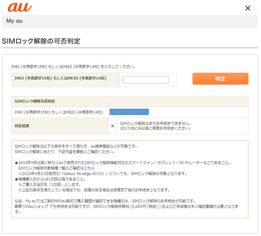Click the My auではご契約中 sentence
Viewport: 261px width, 236px height.
pyautogui.click(x=105, y=201)
